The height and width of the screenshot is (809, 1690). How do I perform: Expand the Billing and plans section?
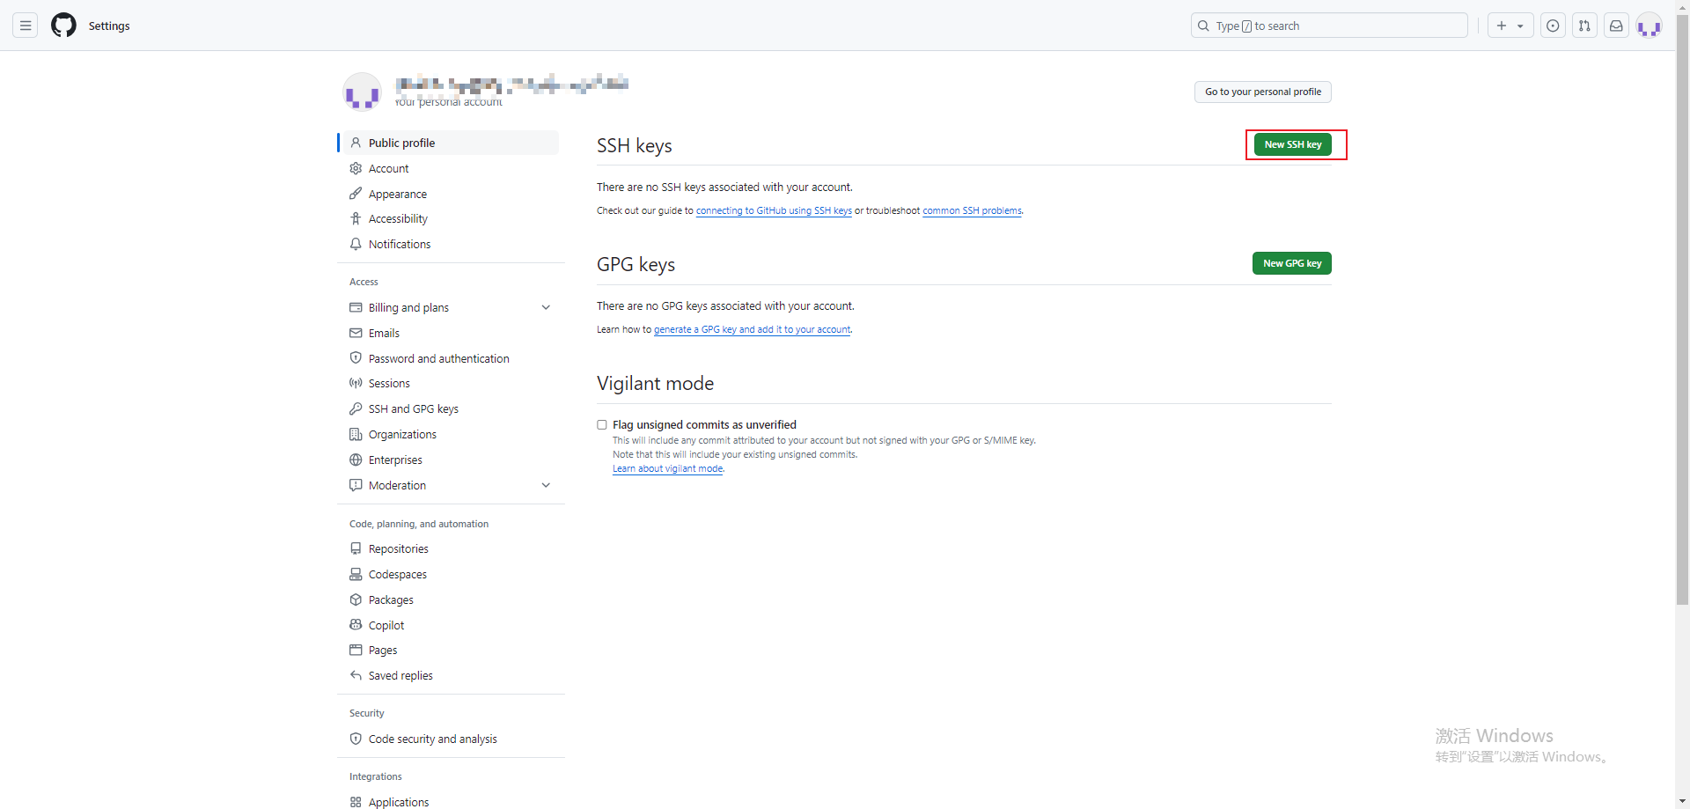pyautogui.click(x=546, y=307)
